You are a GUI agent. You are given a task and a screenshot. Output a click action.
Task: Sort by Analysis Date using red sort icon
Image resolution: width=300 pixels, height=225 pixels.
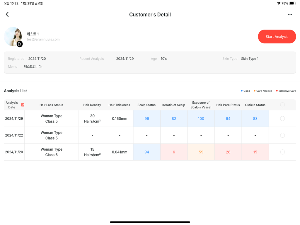click(x=23, y=105)
